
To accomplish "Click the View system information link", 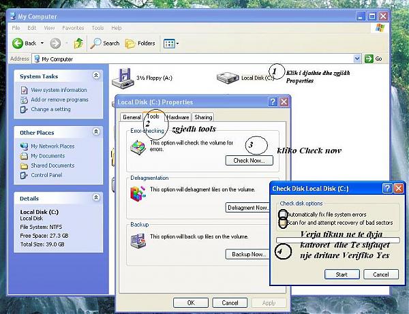I will (x=59, y=90).
